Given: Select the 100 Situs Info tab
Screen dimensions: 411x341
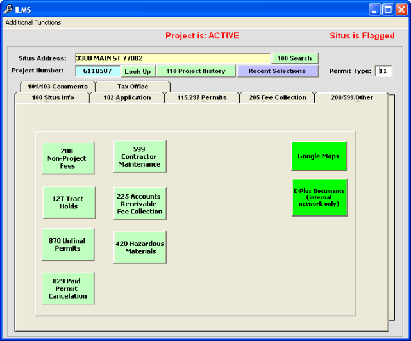Looking at the screenshot, I should point(52,97).
